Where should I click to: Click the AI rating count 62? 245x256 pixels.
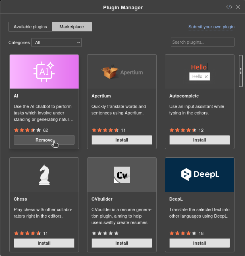[46, 130]
